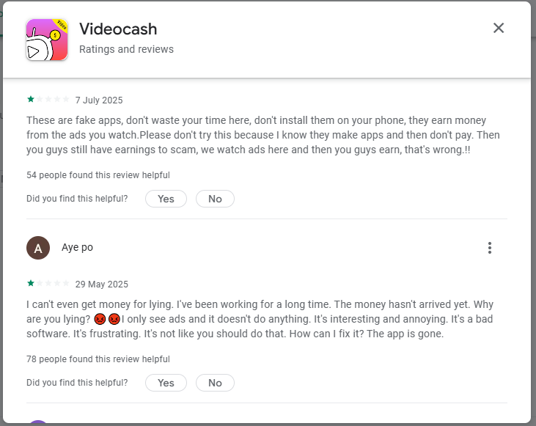Click Aye po's profile avatar
Screen dimensions: 536x426
(x=38, y=248)
